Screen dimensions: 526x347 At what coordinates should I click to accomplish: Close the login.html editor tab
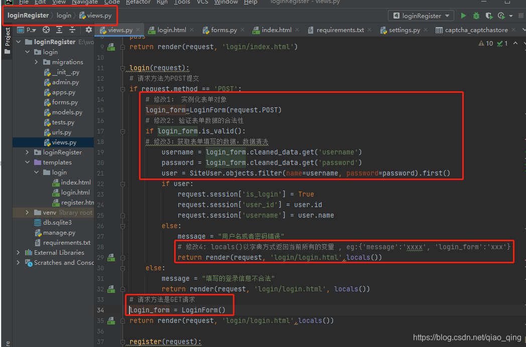[x=192, y=30]
